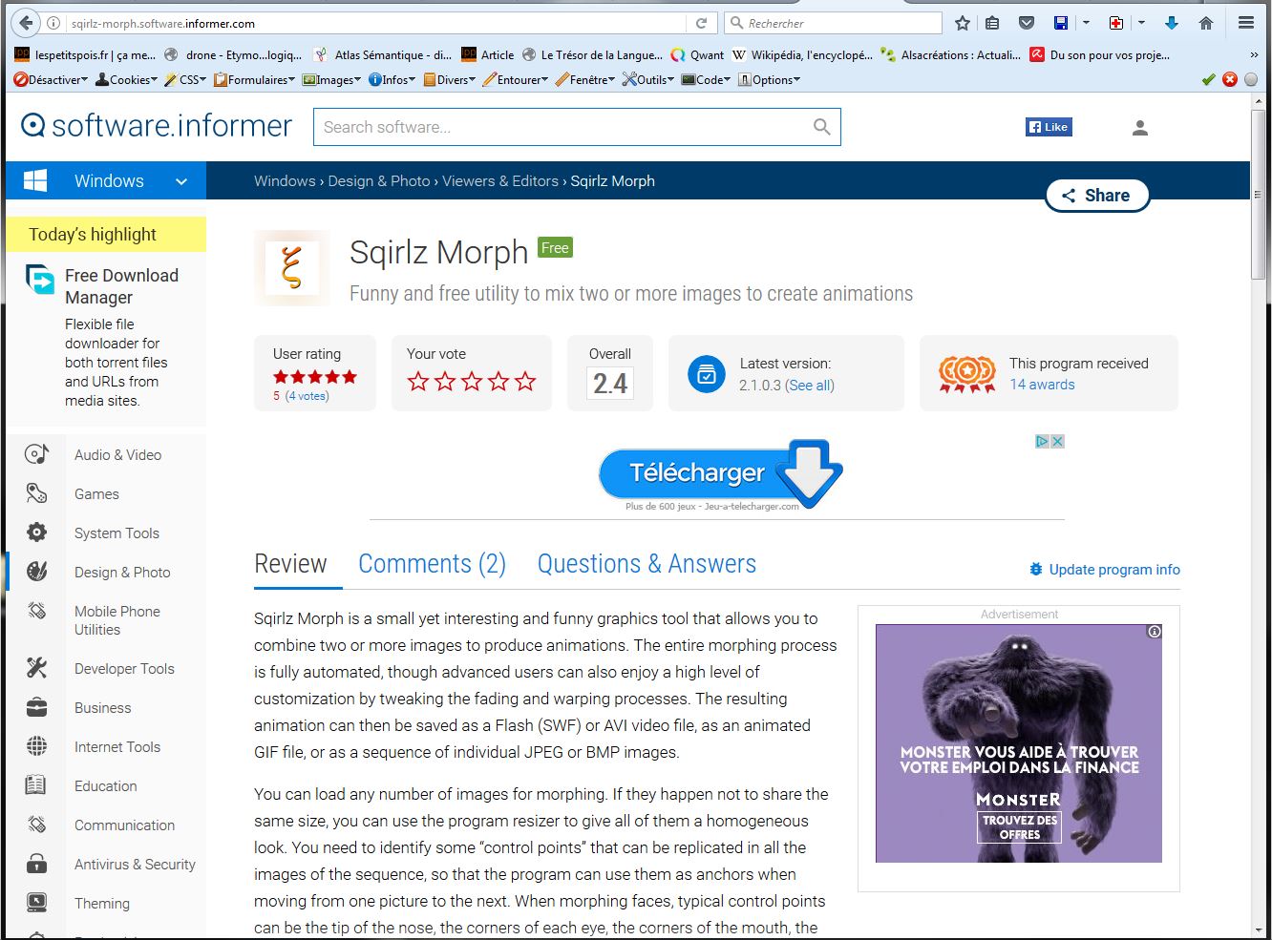1272x940 pixels.
Task: Open the Désactiver developer toolbar dropdown
Action: pyautogui.click(x=52, y=80)
